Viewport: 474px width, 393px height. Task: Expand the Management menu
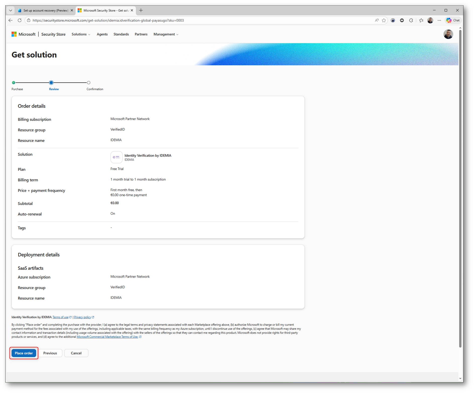(166, 34)
